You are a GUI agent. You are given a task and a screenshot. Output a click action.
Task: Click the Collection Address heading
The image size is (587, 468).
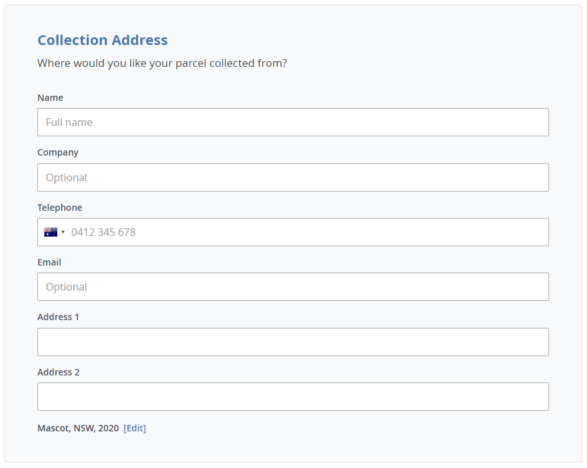102,40
